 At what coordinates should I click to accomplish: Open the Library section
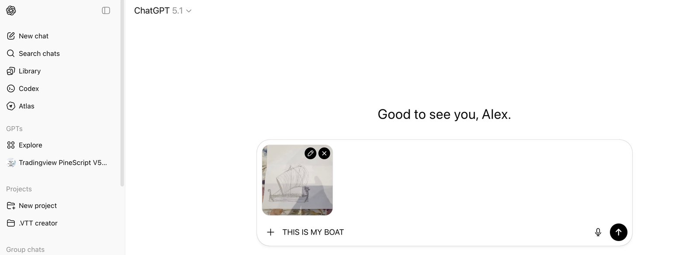pyautogui.click(x=29, y=71)
